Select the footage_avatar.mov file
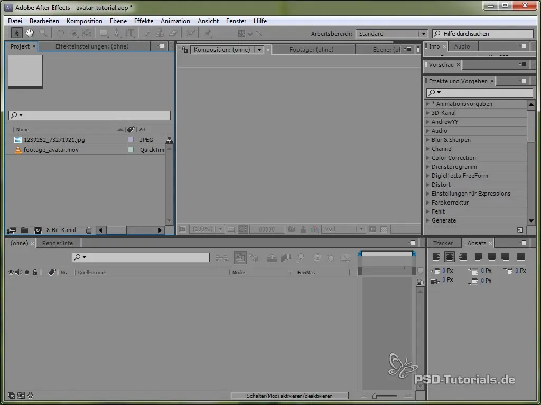Screen dimensions: 541x405 (51, 150)
